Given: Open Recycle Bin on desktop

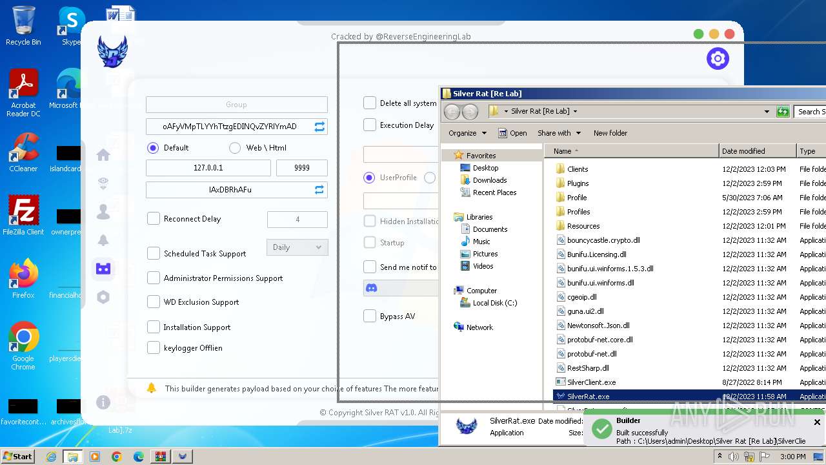Looking at the screenshot, I should (x=23, y=26).
